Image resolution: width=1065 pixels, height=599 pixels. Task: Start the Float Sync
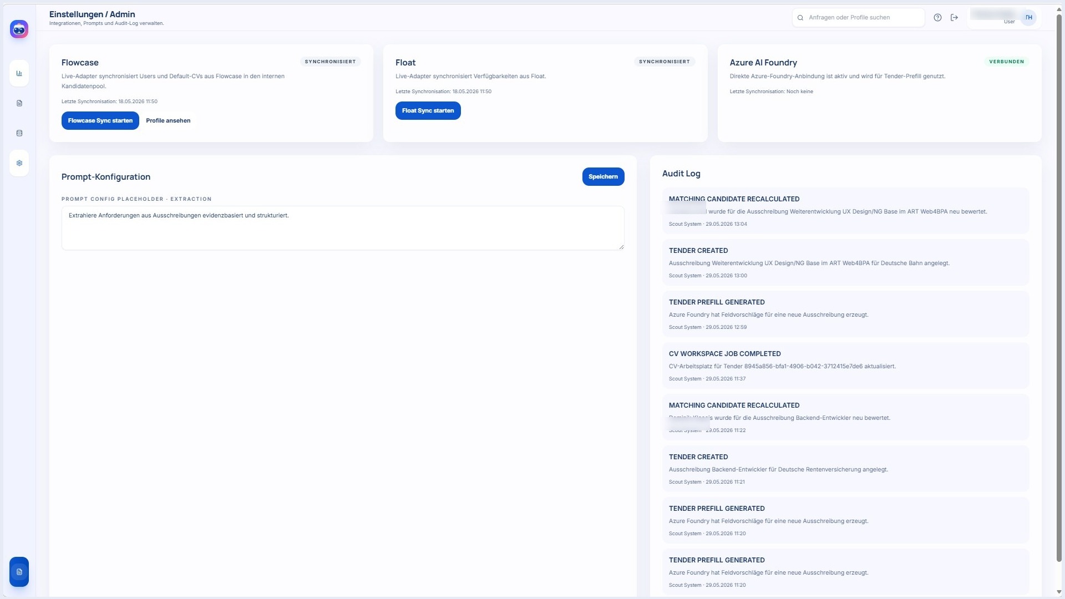point(428,110)
